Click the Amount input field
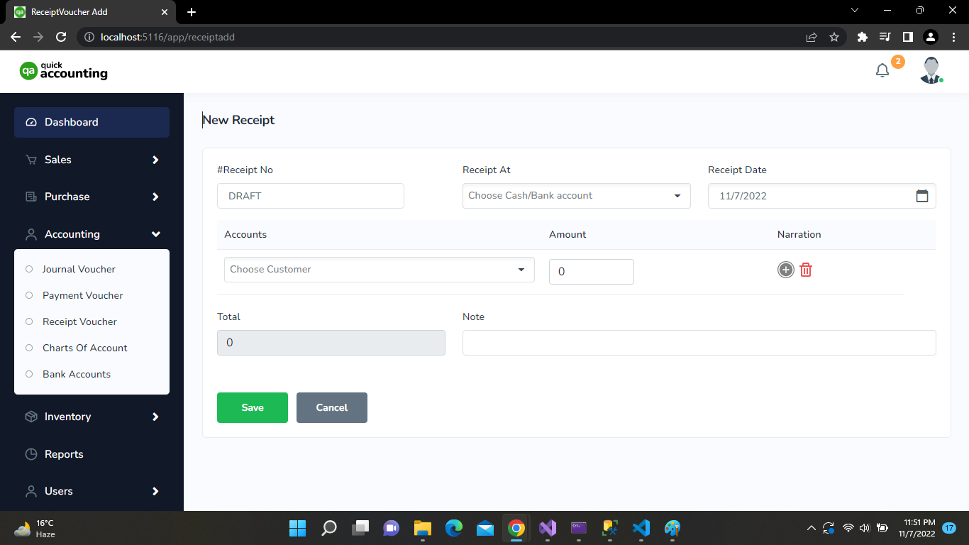Screen dimensions: 969x545 coord(591,272)
